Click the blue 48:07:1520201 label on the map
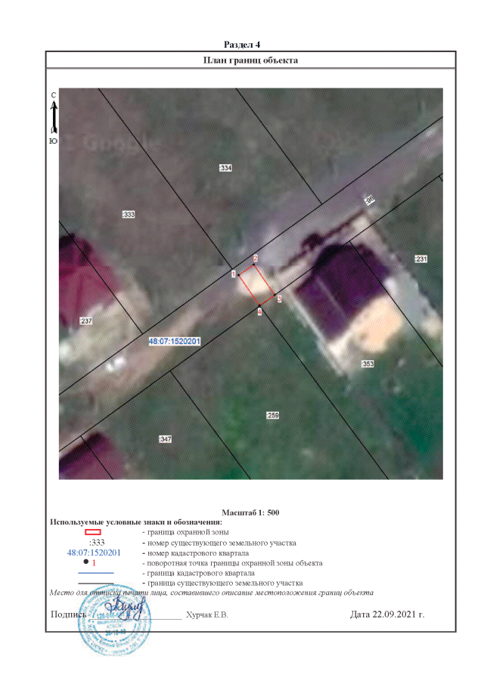This screenshot has height=684, width=484. pyautogui.click(x=175, y=341)
